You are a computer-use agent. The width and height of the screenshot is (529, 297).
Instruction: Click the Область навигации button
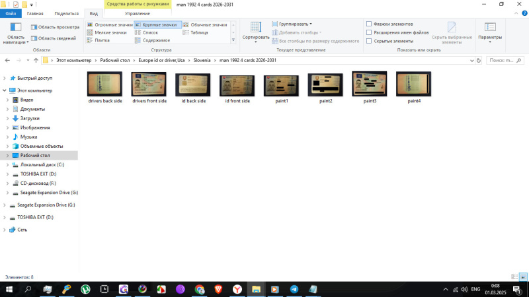tap(16, 32)
